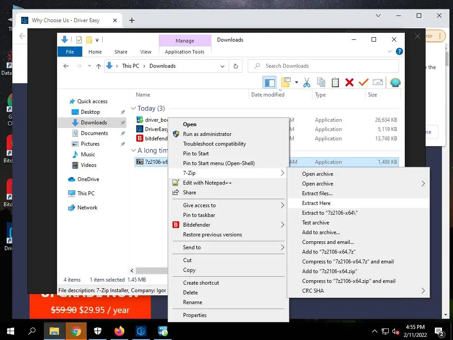
Task: Expand the CRC SHA submenu
Action: (358, 291)
